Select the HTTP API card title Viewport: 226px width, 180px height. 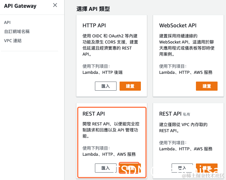pyautogui.click(x=94, y=25)
